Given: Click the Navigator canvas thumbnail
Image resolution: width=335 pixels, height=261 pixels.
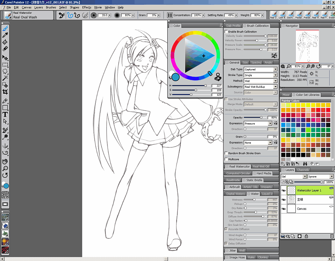Looking at the screenshot, I should click(307, 46).
